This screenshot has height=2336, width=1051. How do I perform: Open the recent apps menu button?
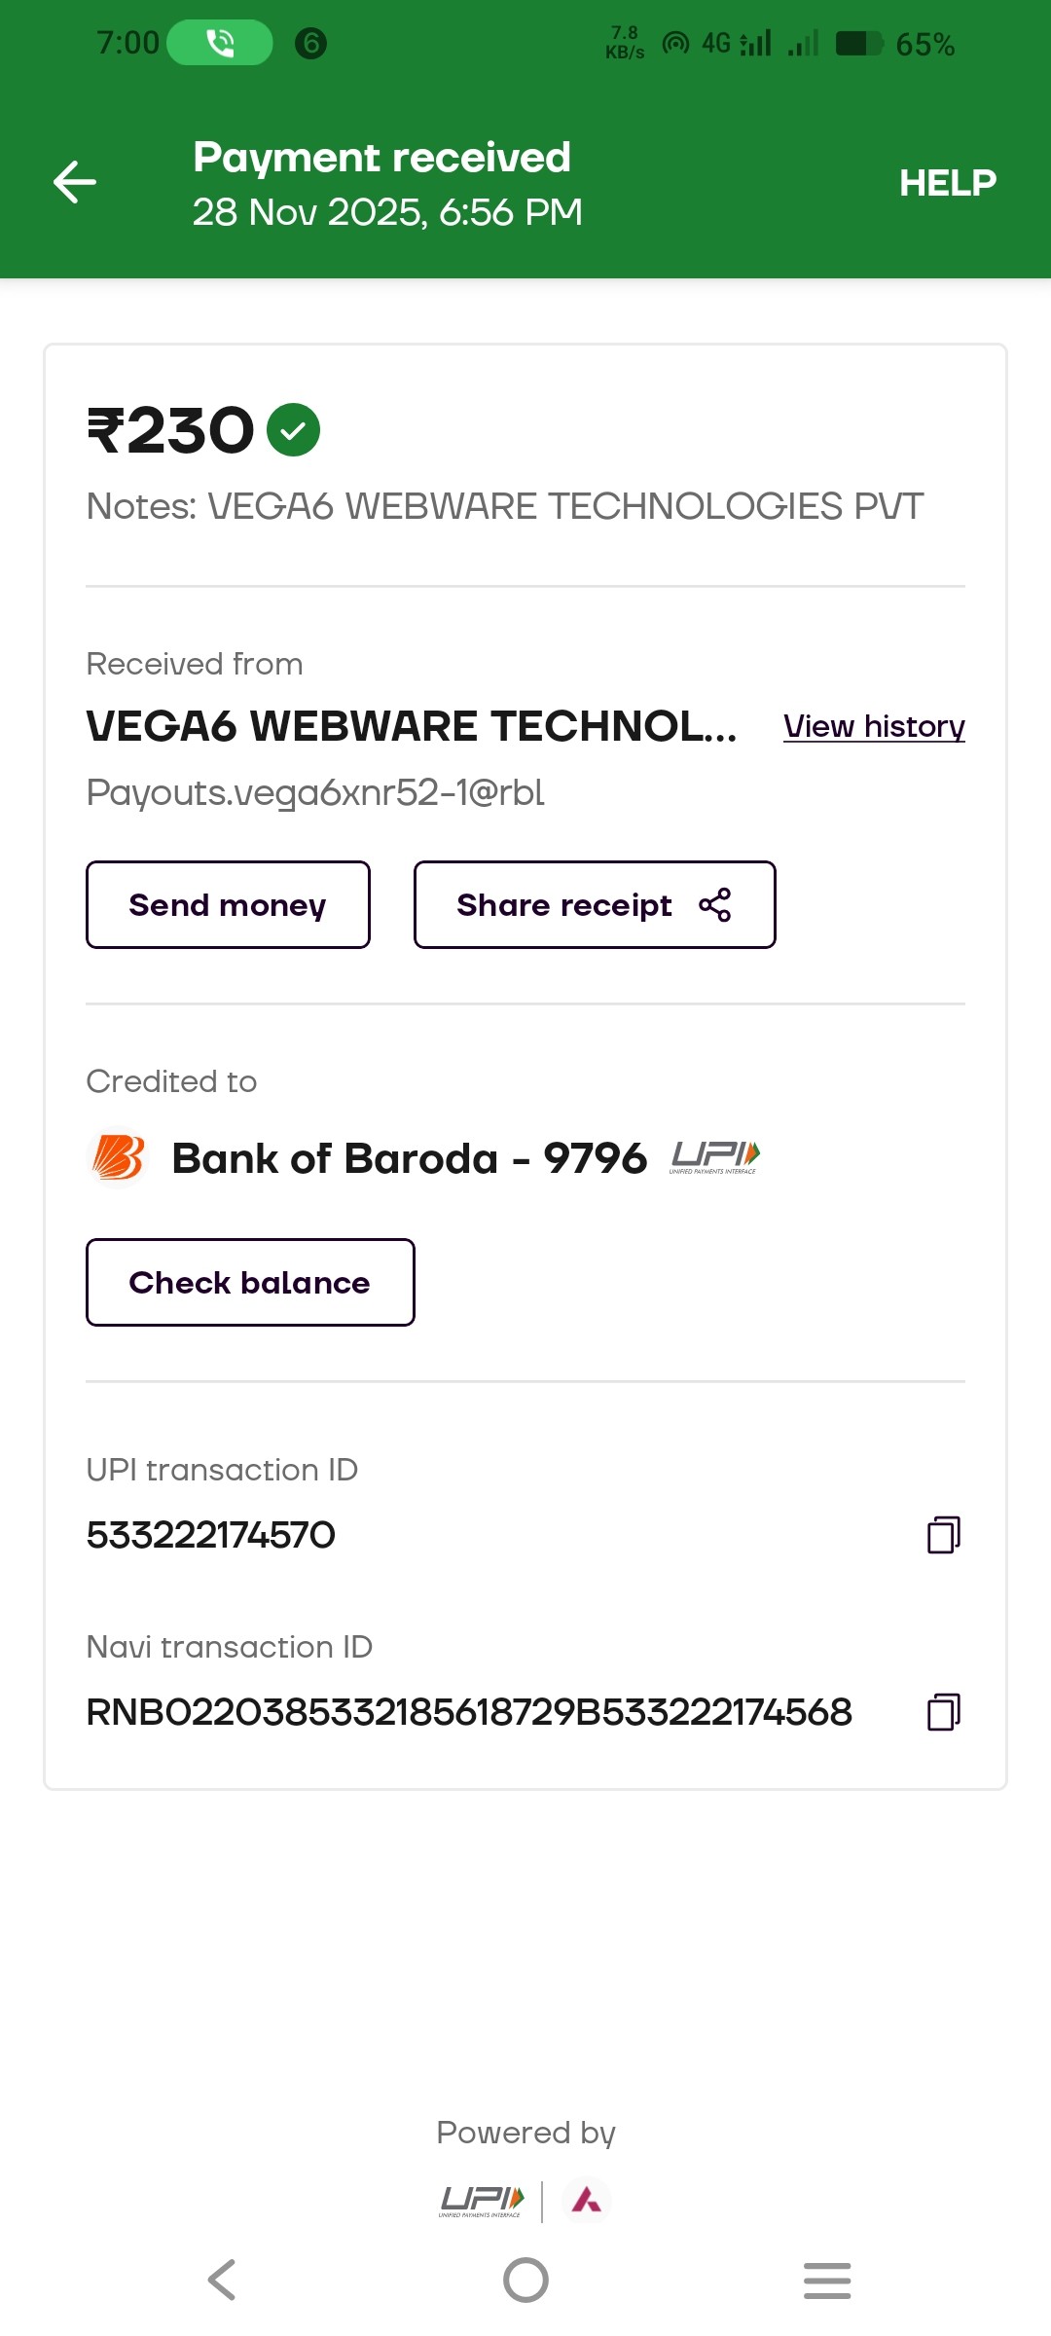click(827, 2281)
